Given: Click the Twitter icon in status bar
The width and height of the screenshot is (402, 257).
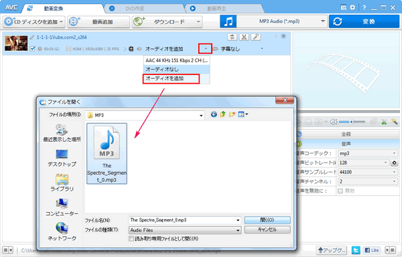Looking at the screenshot, I should (x=356, y=250).
